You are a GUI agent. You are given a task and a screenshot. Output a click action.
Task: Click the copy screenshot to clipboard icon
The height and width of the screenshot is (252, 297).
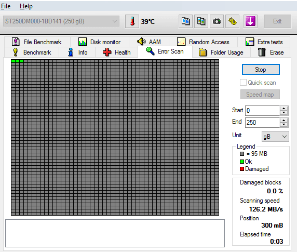click(x=201, y=21)
